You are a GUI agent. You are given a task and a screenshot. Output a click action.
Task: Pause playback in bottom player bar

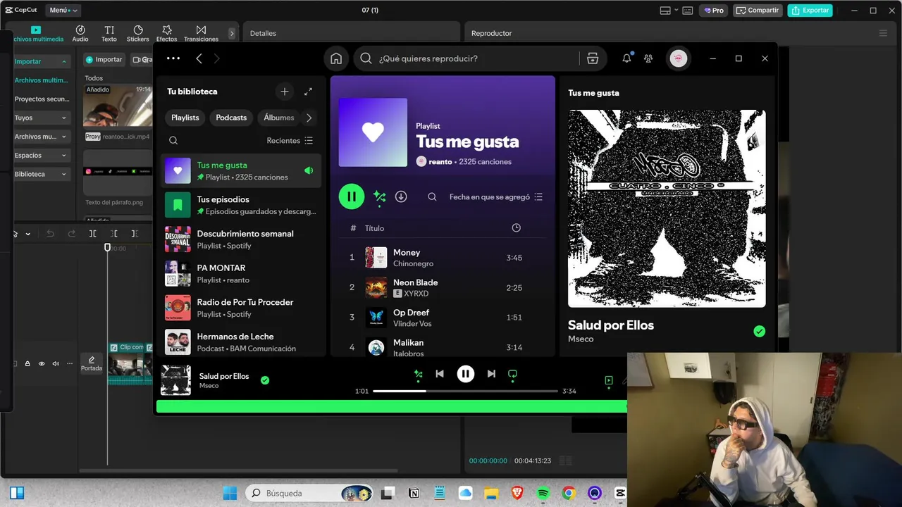[466, 374]
